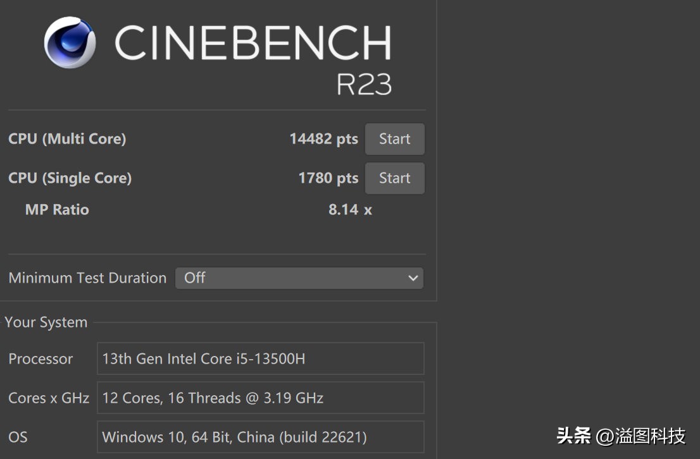Click the dropdown chevron next to Off
Image resolution: width=700 pixels, height=459 pixels.
(413, 278)
